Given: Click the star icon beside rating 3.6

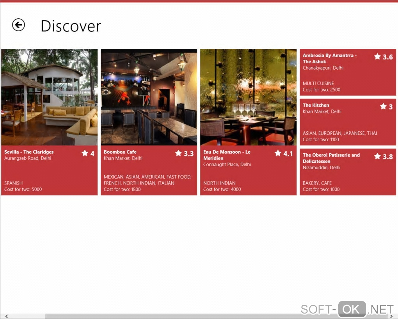Looking at the screenshot, I should pyautogui.click(x=377, y=56).
